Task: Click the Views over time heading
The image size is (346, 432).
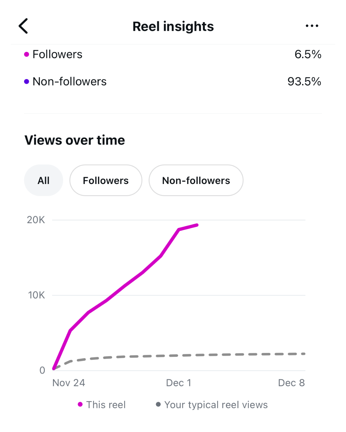Action: [x=75, y=140]
